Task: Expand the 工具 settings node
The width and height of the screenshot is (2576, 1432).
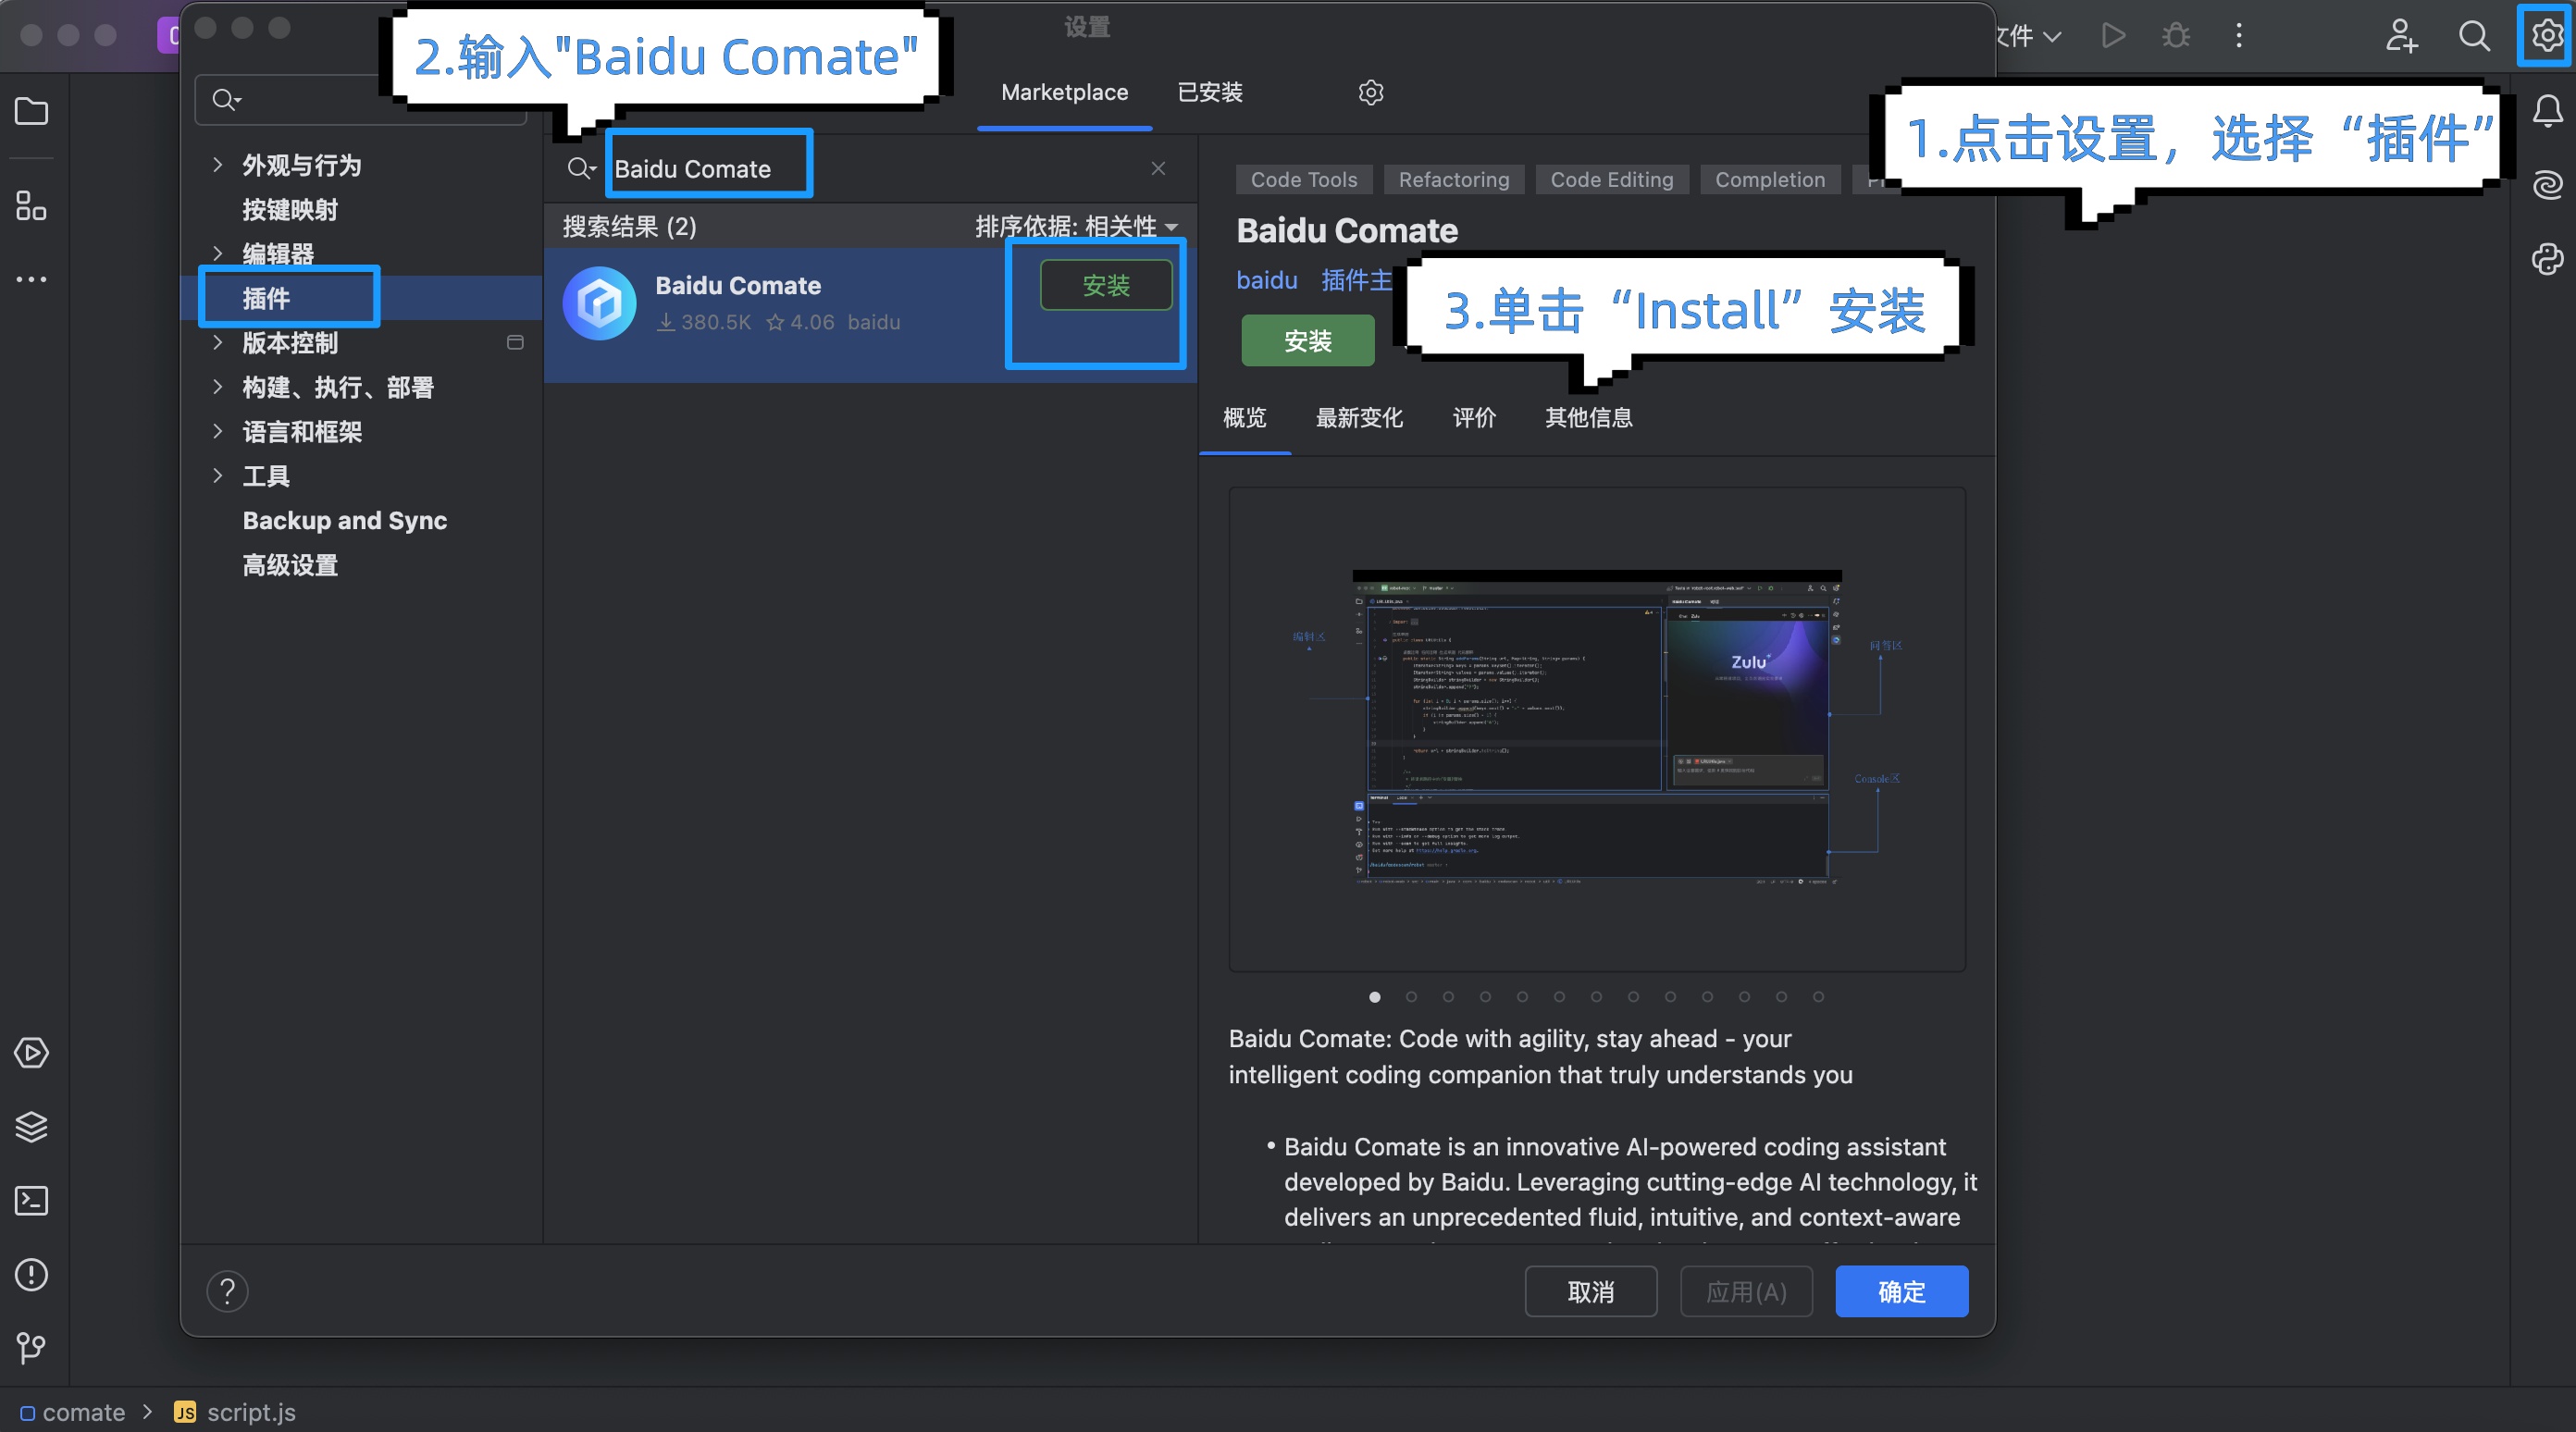Action: [x=217, y=475]
